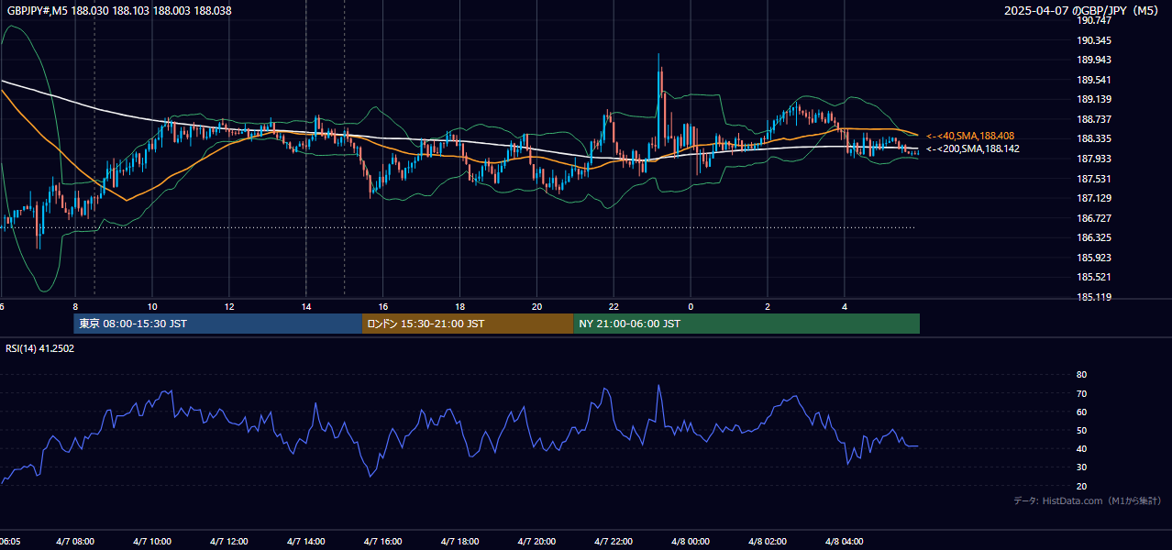This screenshot has width=1172, height=550.
Task: Click price axis value 190.345
Action: [1095, 40]
